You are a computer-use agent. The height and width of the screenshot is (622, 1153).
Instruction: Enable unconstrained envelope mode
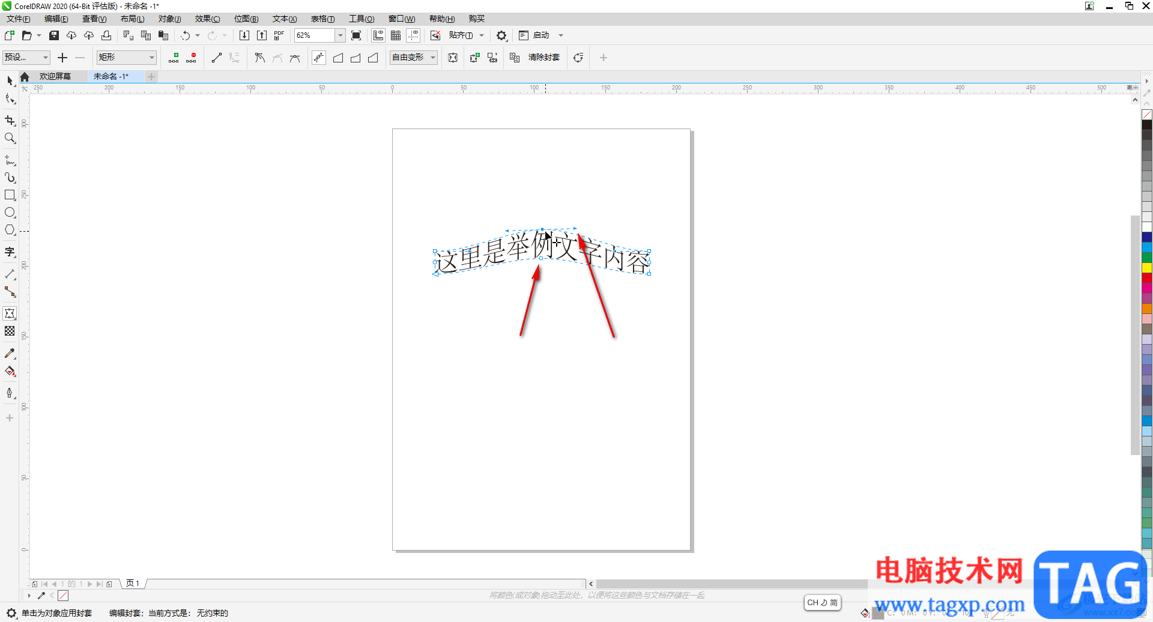point(319,58)
